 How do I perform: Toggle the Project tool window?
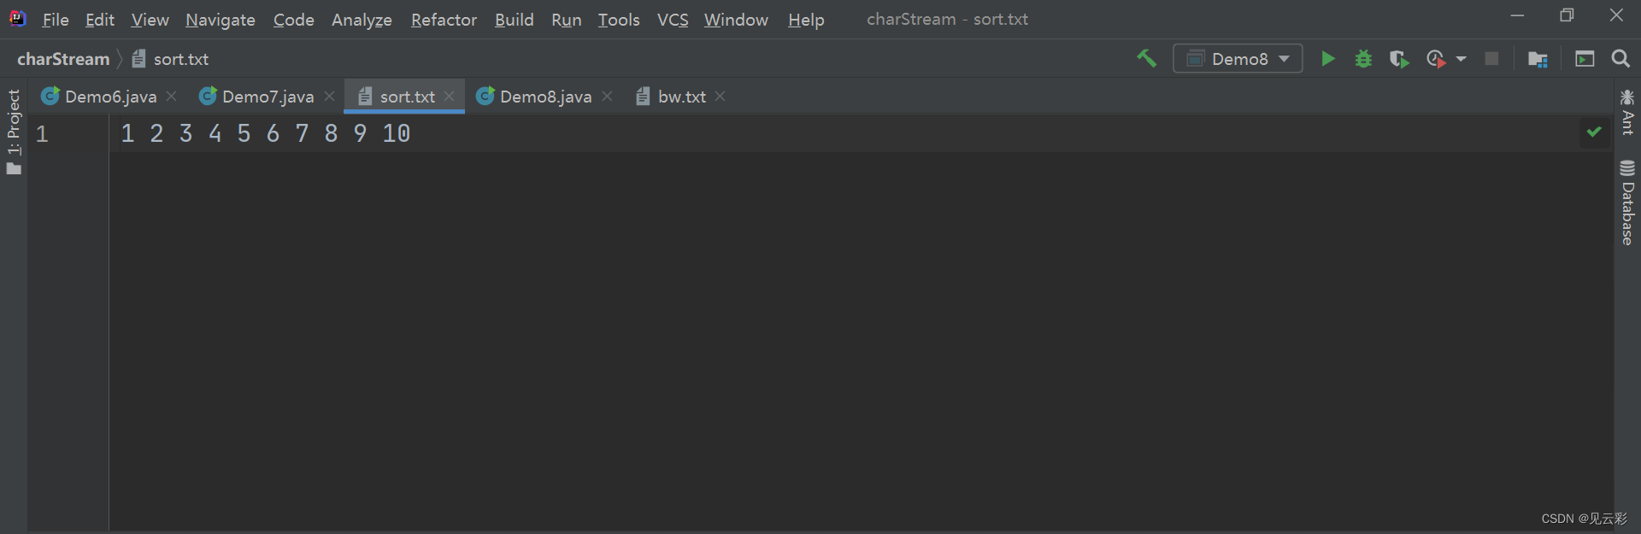14,132
